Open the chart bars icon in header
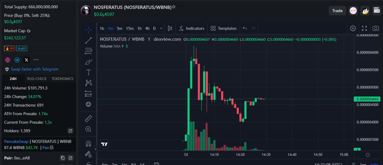383x165 pixels. pyautogui.click(x=365, y=11)
